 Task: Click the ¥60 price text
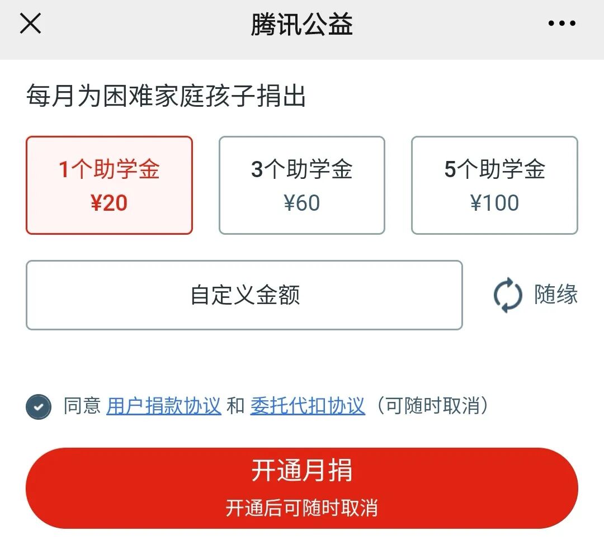[302, 203]
